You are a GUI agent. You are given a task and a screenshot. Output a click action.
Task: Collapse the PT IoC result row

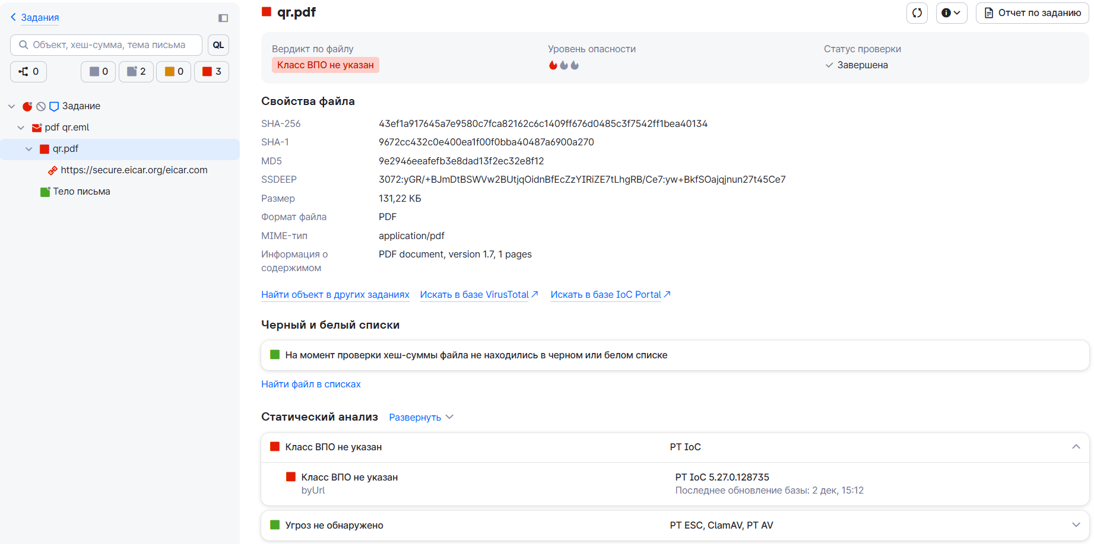pyautogui.click(x=1076, y=447)
